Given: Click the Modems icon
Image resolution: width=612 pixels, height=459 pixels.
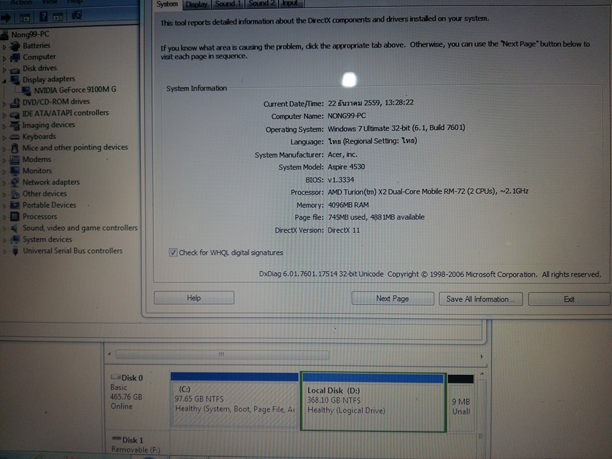Looking at the screenshot, I should [x=15, y=159].
